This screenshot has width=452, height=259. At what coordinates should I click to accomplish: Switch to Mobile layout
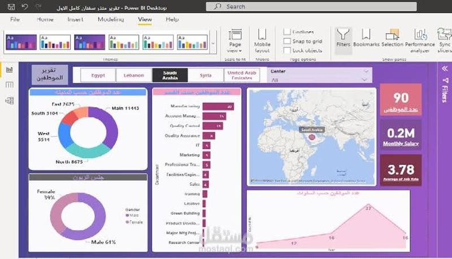[x=262, y=41]
